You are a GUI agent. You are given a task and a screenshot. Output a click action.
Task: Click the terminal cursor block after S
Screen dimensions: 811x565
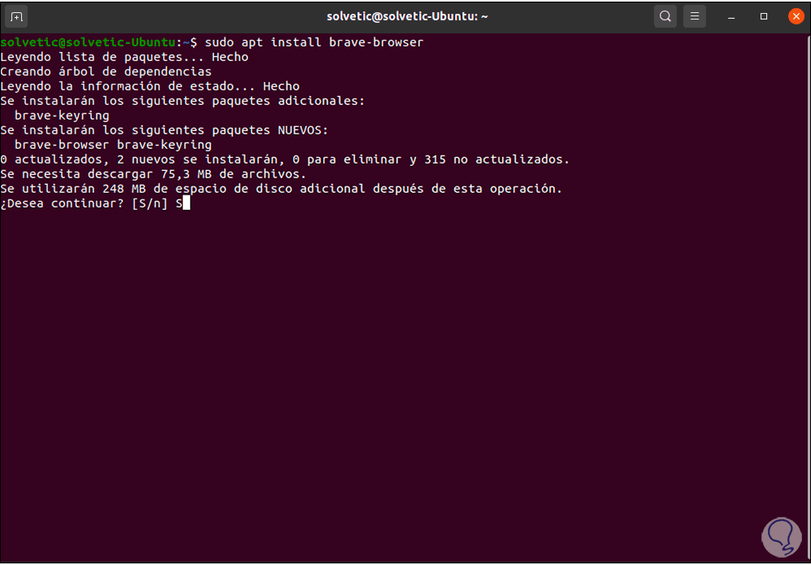[185, 204]
